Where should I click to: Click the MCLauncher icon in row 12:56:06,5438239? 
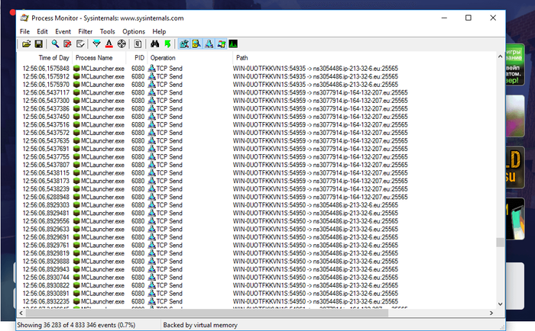[x=76, y=189]
